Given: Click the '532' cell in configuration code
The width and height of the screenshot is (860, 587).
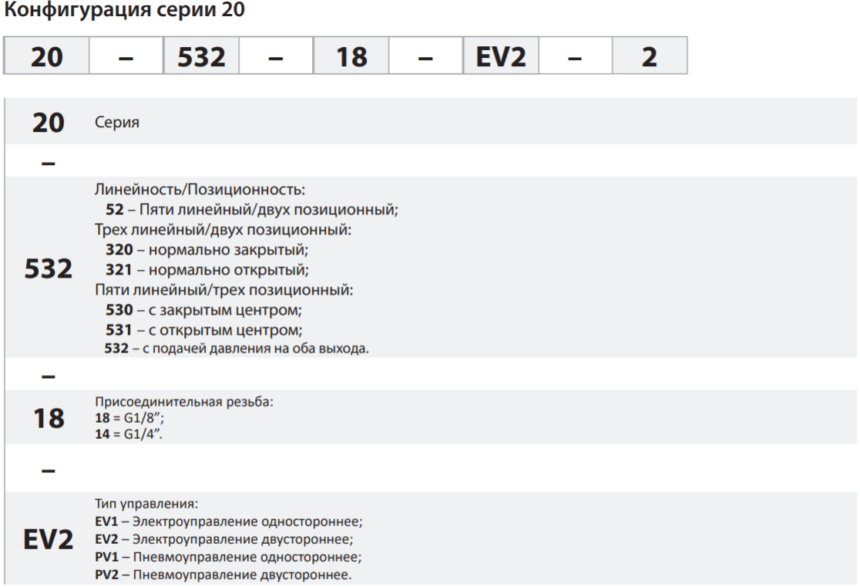Looking at the screenshot, I should pos(201,57).
